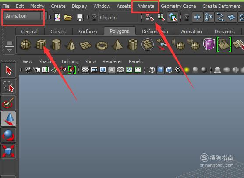Image resolution: width=244 pixels, height=178 pixels.
Task: Open the Assets menu
Action: (x=124, y=6)
